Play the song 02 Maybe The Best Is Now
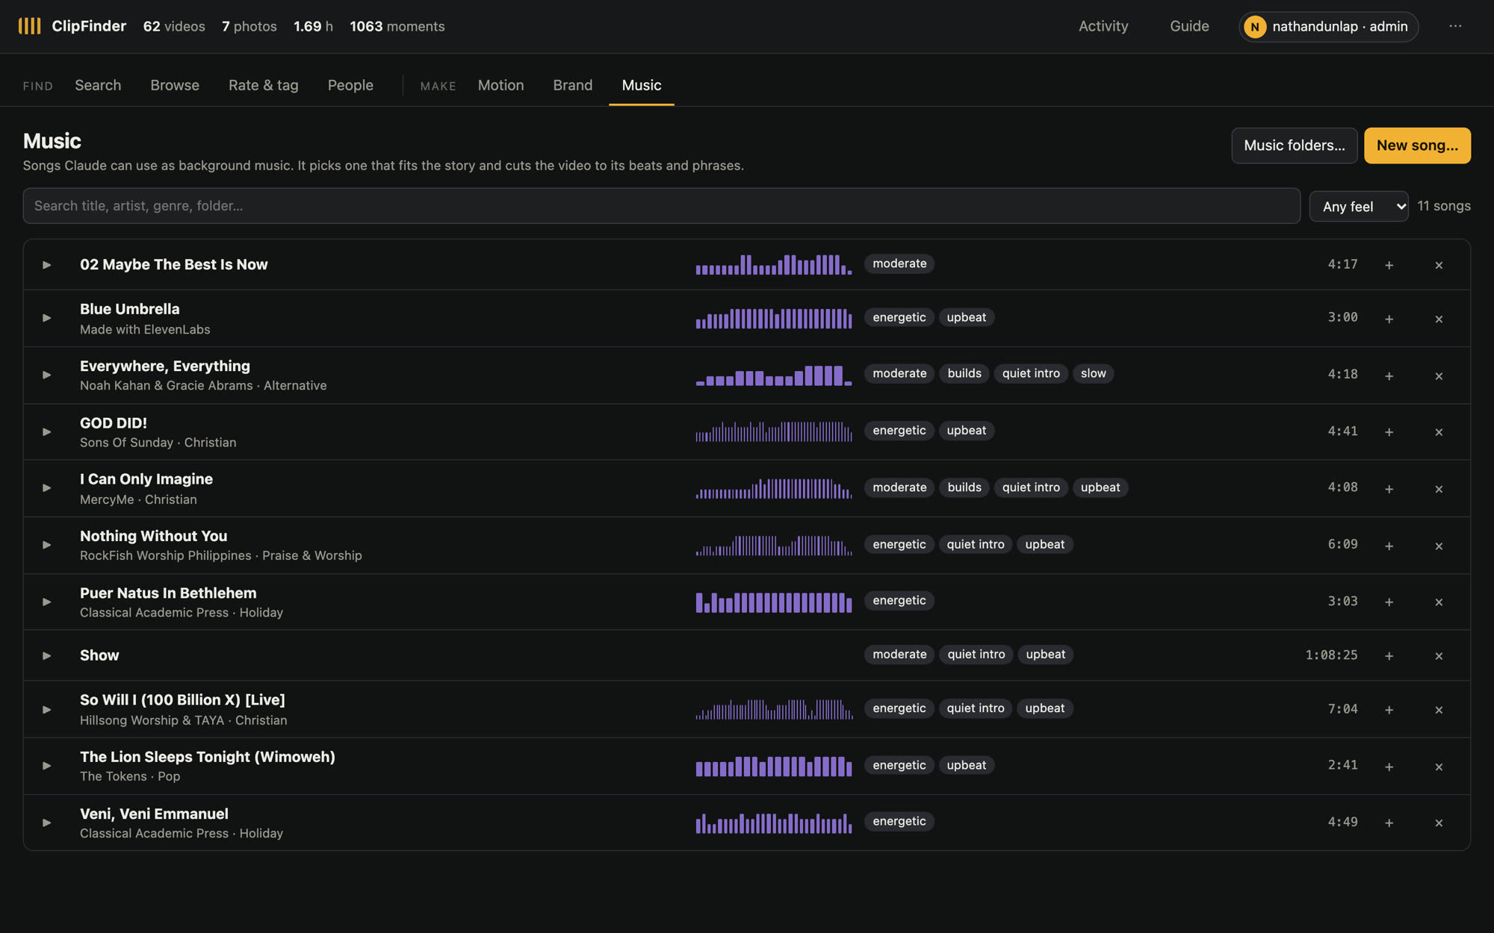This screenshot has height=933, width=1494. [46, 265]
